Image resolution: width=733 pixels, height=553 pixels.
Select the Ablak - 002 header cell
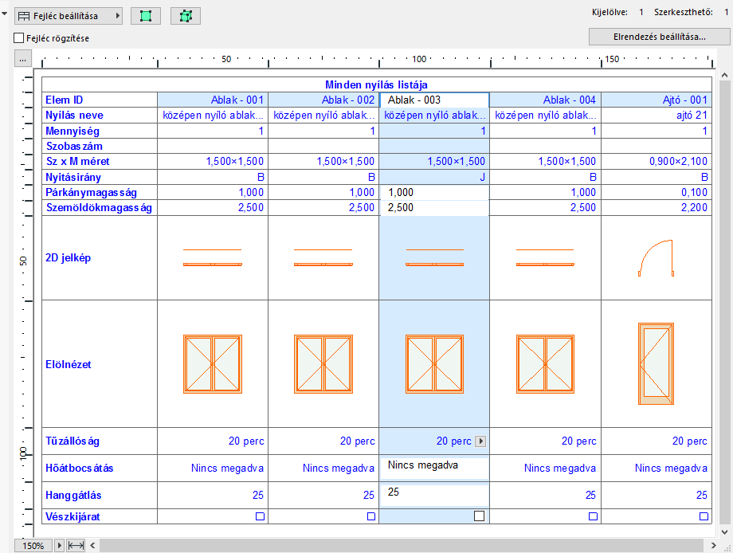323,100
